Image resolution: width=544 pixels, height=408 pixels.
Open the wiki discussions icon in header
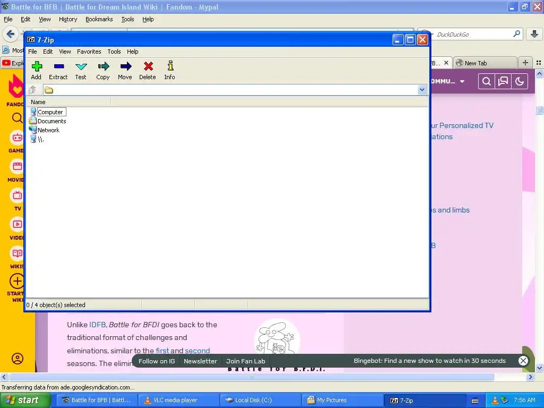click(503, 81)
